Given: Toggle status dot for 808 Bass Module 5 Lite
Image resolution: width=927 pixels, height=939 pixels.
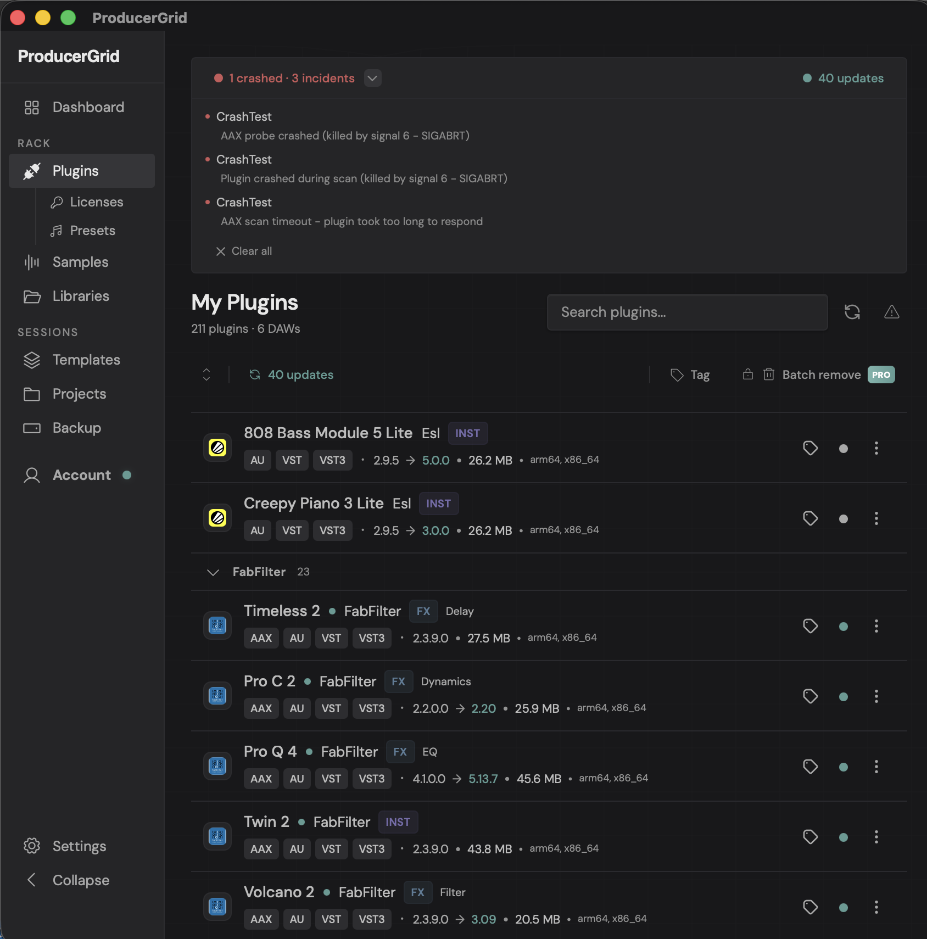Looking at the screenshot, I should [844, 449].
